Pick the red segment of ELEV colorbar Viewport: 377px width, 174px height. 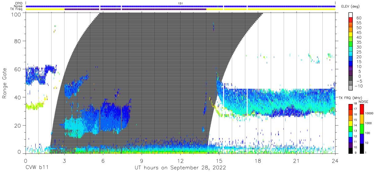click(351, 20)
